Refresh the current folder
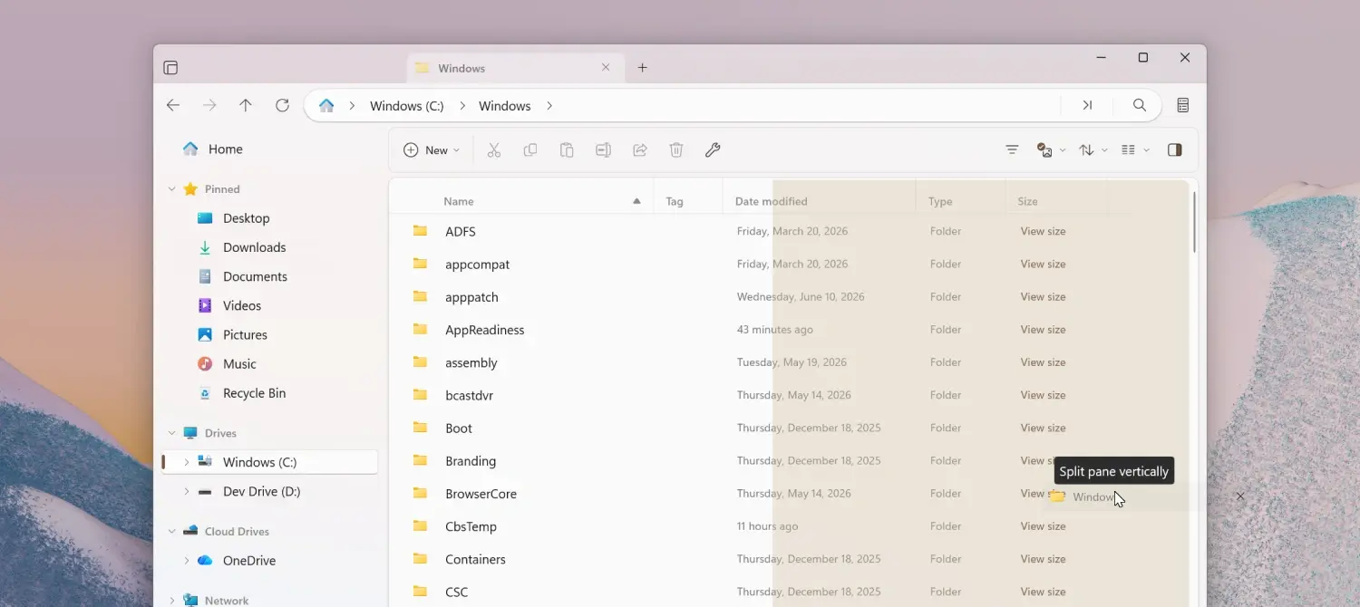 (x=282, y=105)
